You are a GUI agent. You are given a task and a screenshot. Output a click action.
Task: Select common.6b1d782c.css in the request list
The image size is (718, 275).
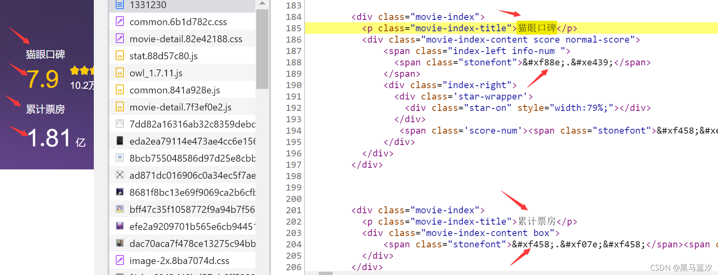coord(182,22)
